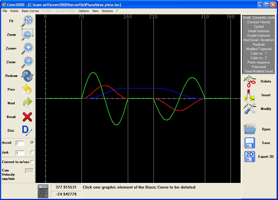Click the Redraw arrows icon

[x=27, y=76]
